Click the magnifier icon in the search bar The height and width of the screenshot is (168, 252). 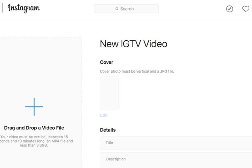[117, 9]
